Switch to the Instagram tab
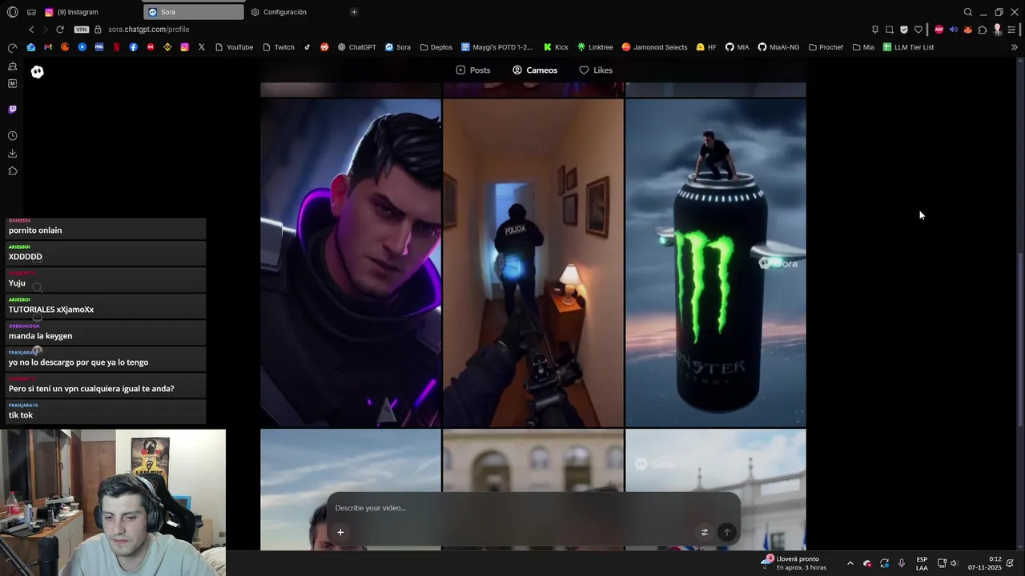Viewport: 1025px width, 576px height. tap(90, 12)
